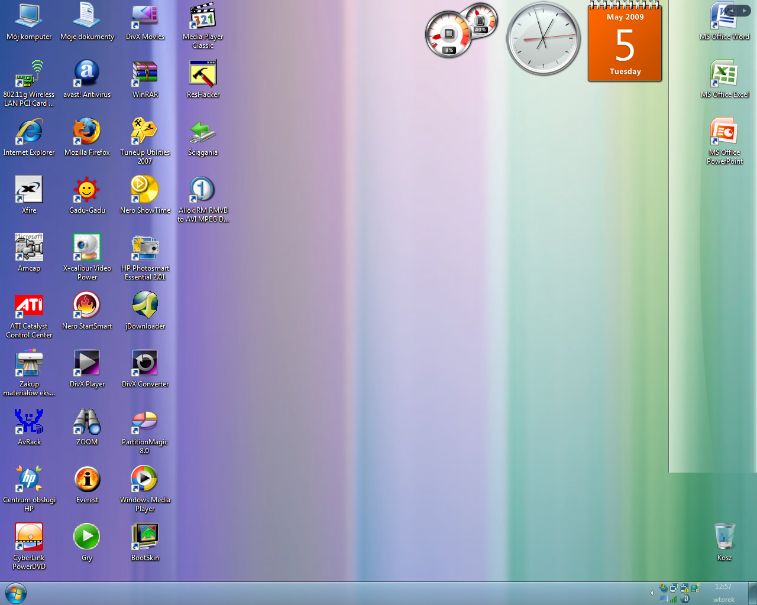Image resolution: width=757 pixels, height=605 pixels.
Task: Launch Xfire shortcut
Action: tap(29, 195)
